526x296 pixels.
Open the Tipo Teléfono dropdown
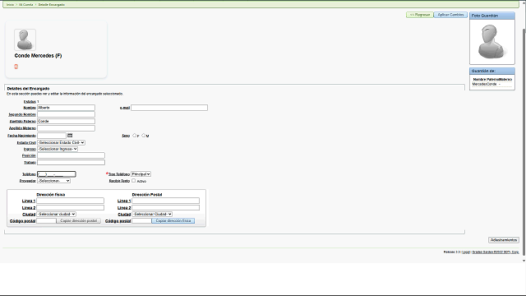tap(141, 174)
